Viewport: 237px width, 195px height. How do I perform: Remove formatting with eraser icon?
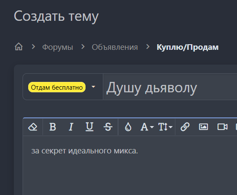[33, 127]
